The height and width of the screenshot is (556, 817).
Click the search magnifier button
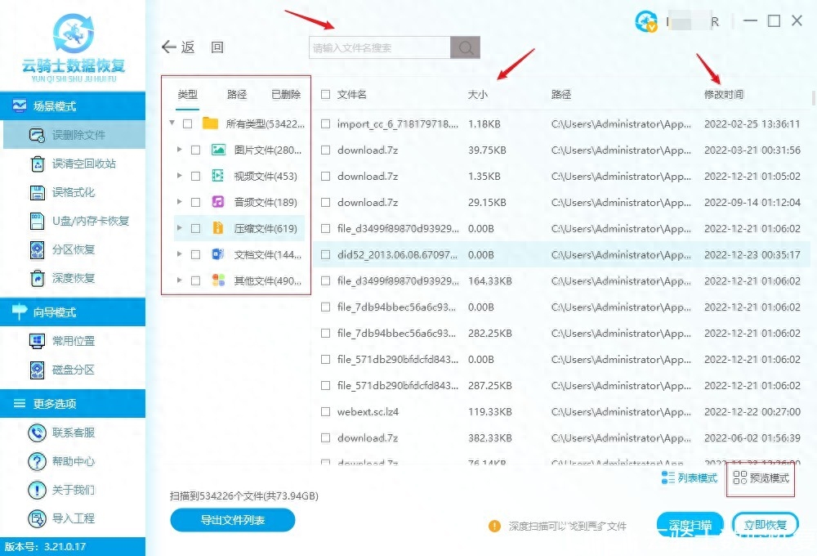466,48
